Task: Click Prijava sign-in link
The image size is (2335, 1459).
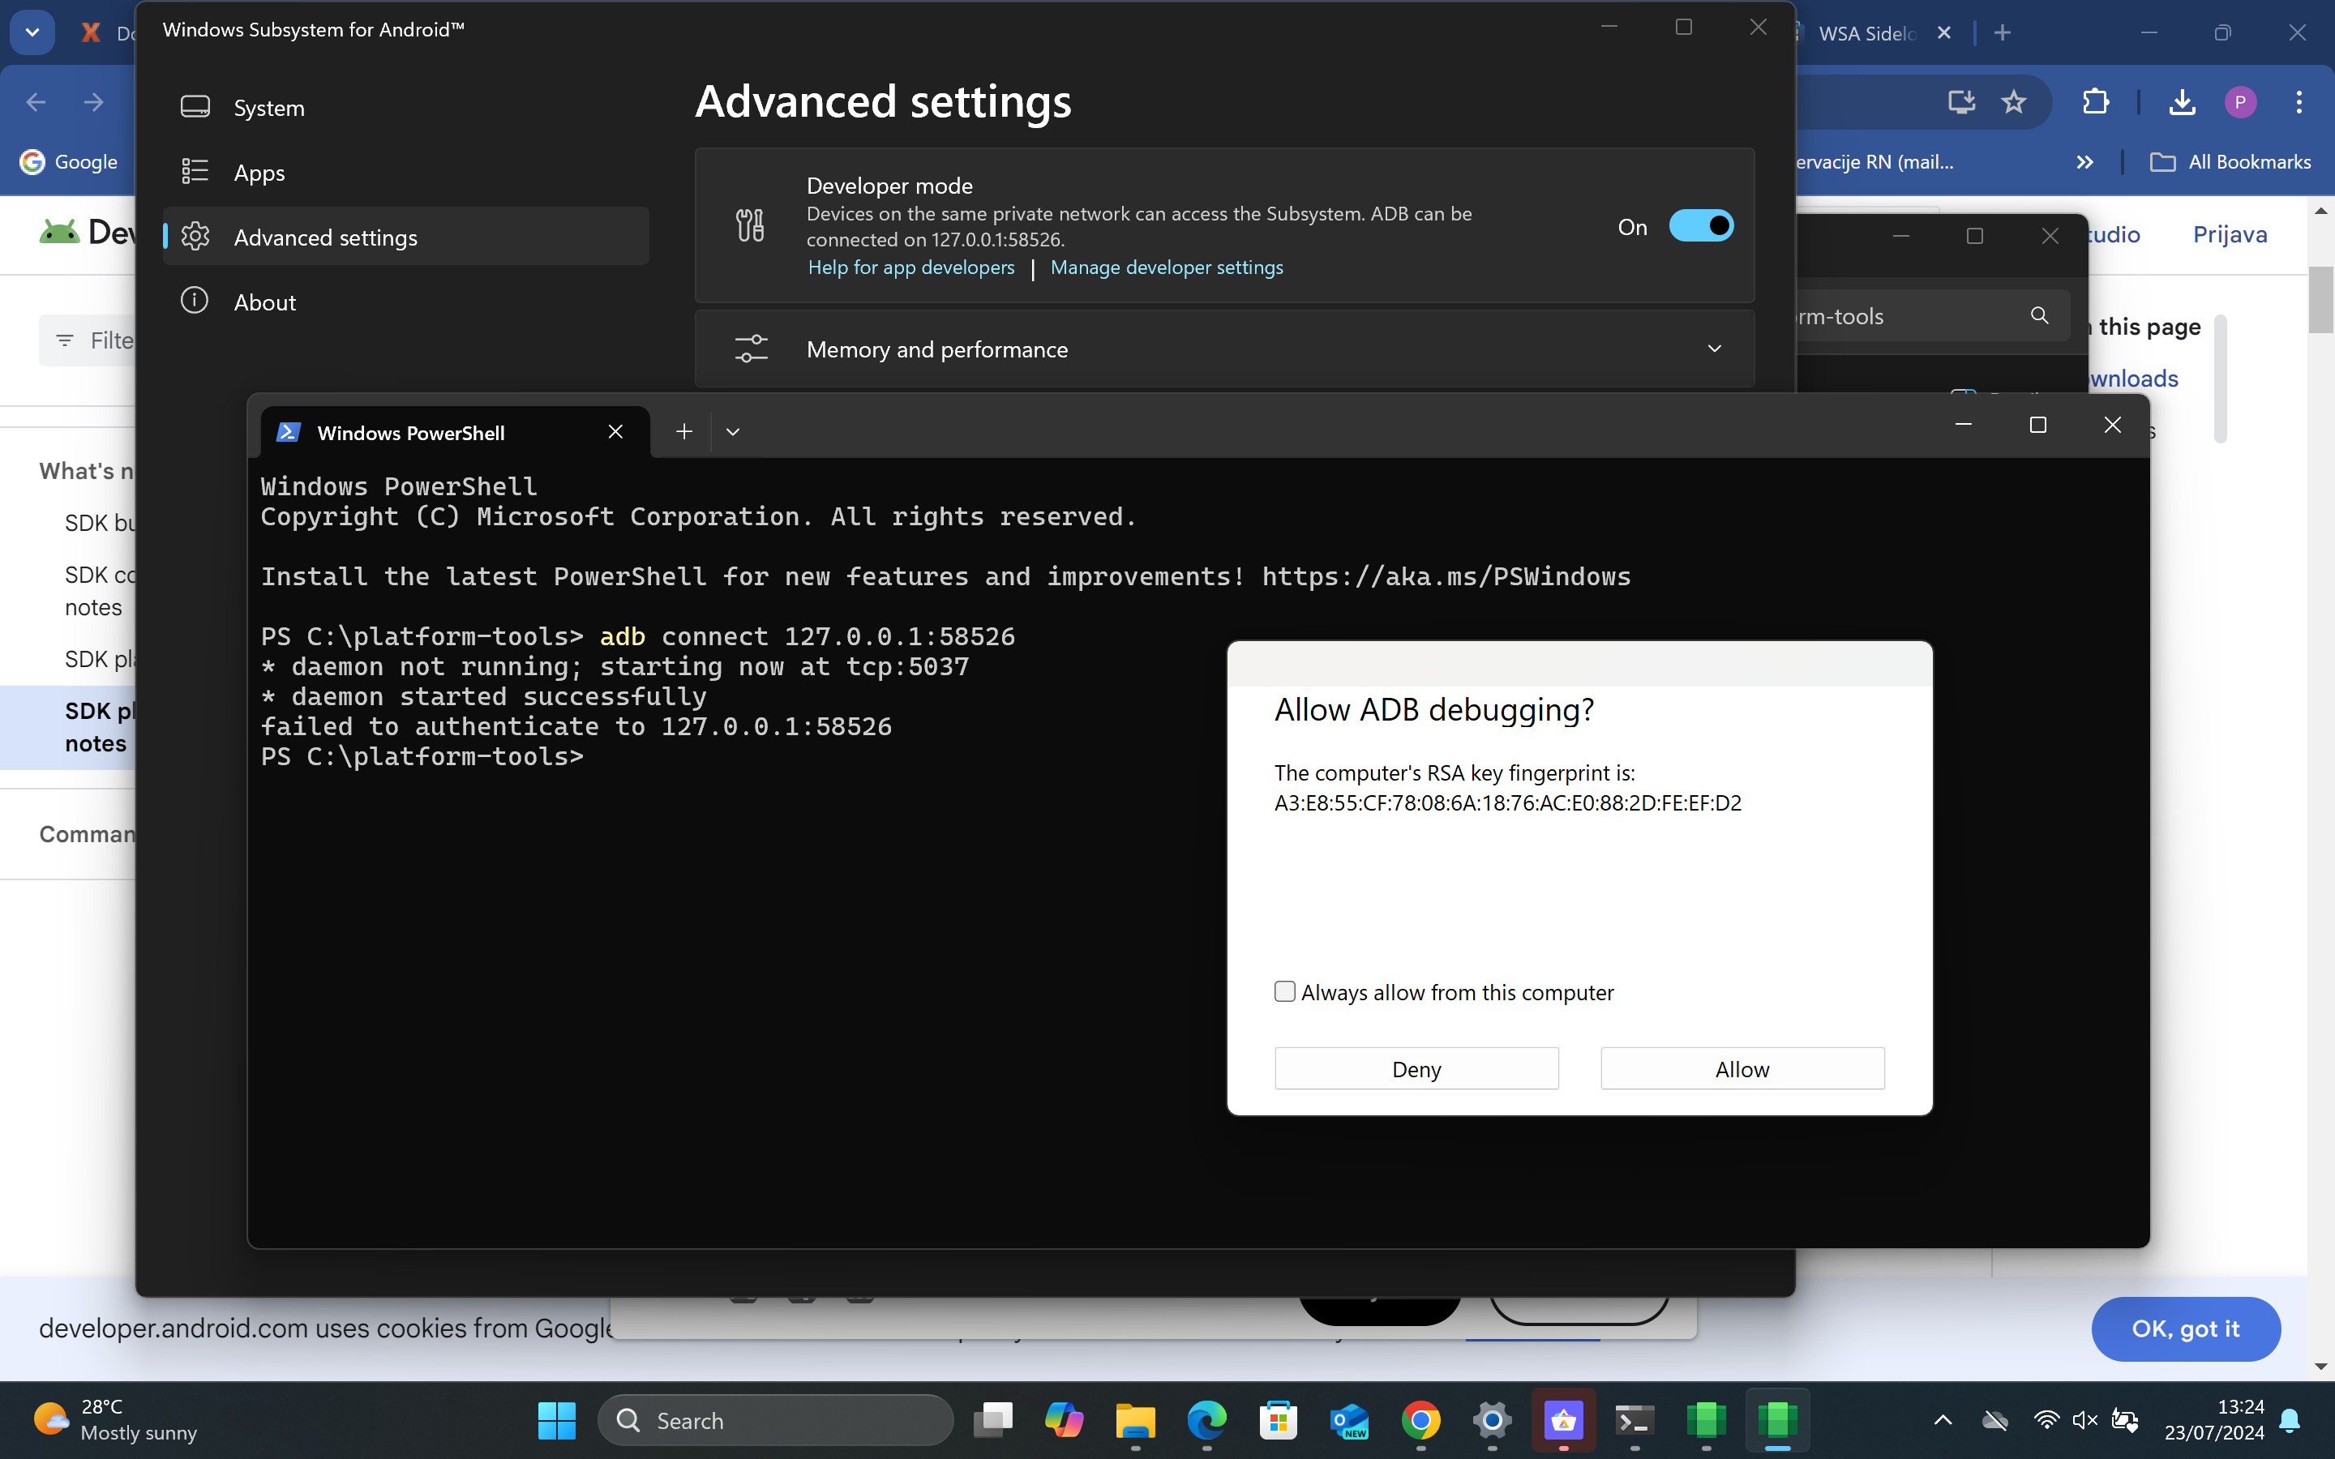Action: click(x=2230, y=234)
